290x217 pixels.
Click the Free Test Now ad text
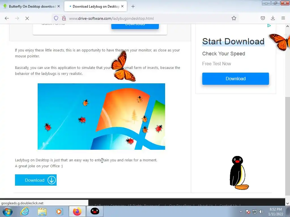point(217,64)
